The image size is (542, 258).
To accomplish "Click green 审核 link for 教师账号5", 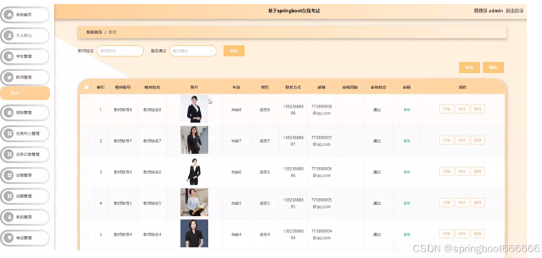I will click(x=407, y=203).
